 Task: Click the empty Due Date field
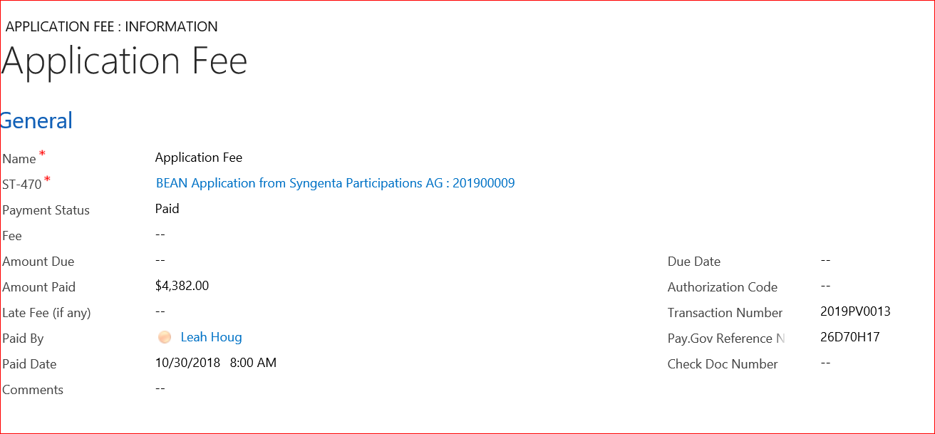pos(826,260)
